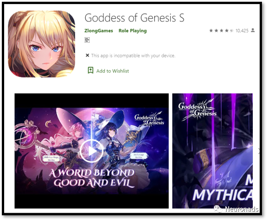This screenshot has height=220, width=267.
Task: Open the 10,425 reviews count
Action: click(x=242, y=31)
